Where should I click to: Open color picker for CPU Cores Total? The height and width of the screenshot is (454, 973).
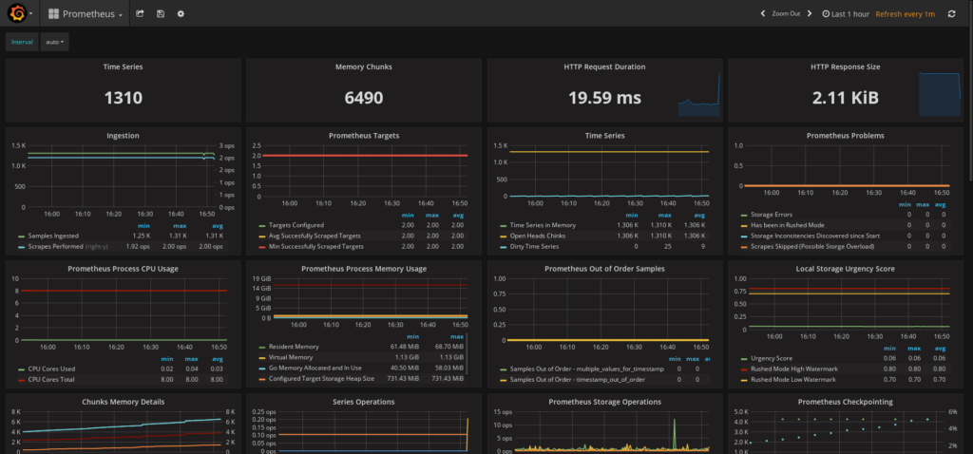coord(22,380)
